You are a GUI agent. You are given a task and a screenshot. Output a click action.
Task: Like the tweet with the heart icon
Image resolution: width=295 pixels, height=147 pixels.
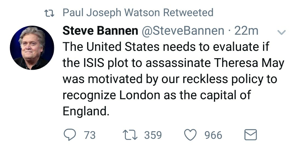click(191, 135)
